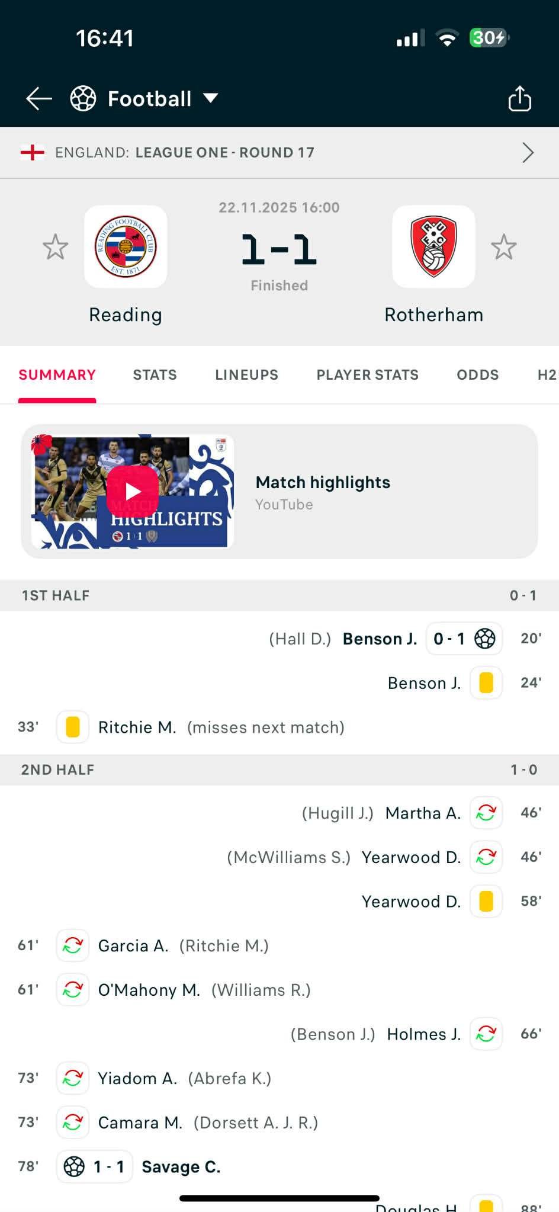The image size is (559, 1212).
Task: Tap the goal icon at 20'
Action: point(484,639)
